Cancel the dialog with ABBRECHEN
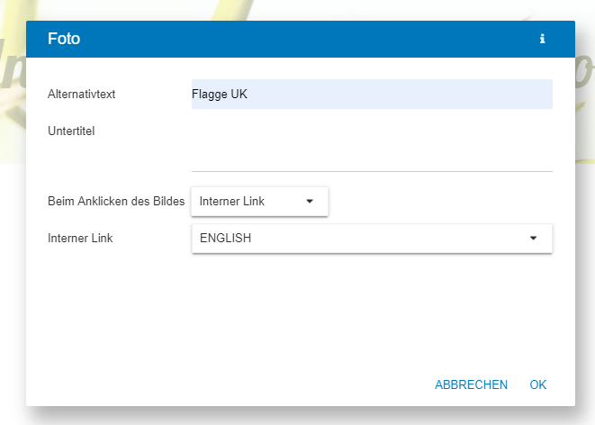The height and width of the screenshot is (425, 595). [471, 384]
